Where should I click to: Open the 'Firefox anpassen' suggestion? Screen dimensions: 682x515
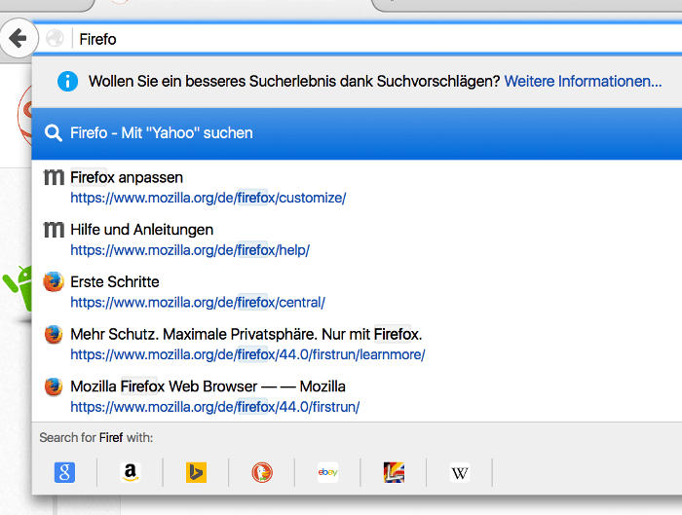127,177
